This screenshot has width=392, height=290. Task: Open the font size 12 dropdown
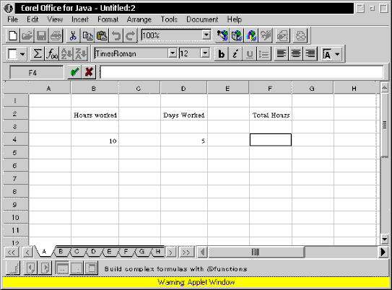pos(205,53)
